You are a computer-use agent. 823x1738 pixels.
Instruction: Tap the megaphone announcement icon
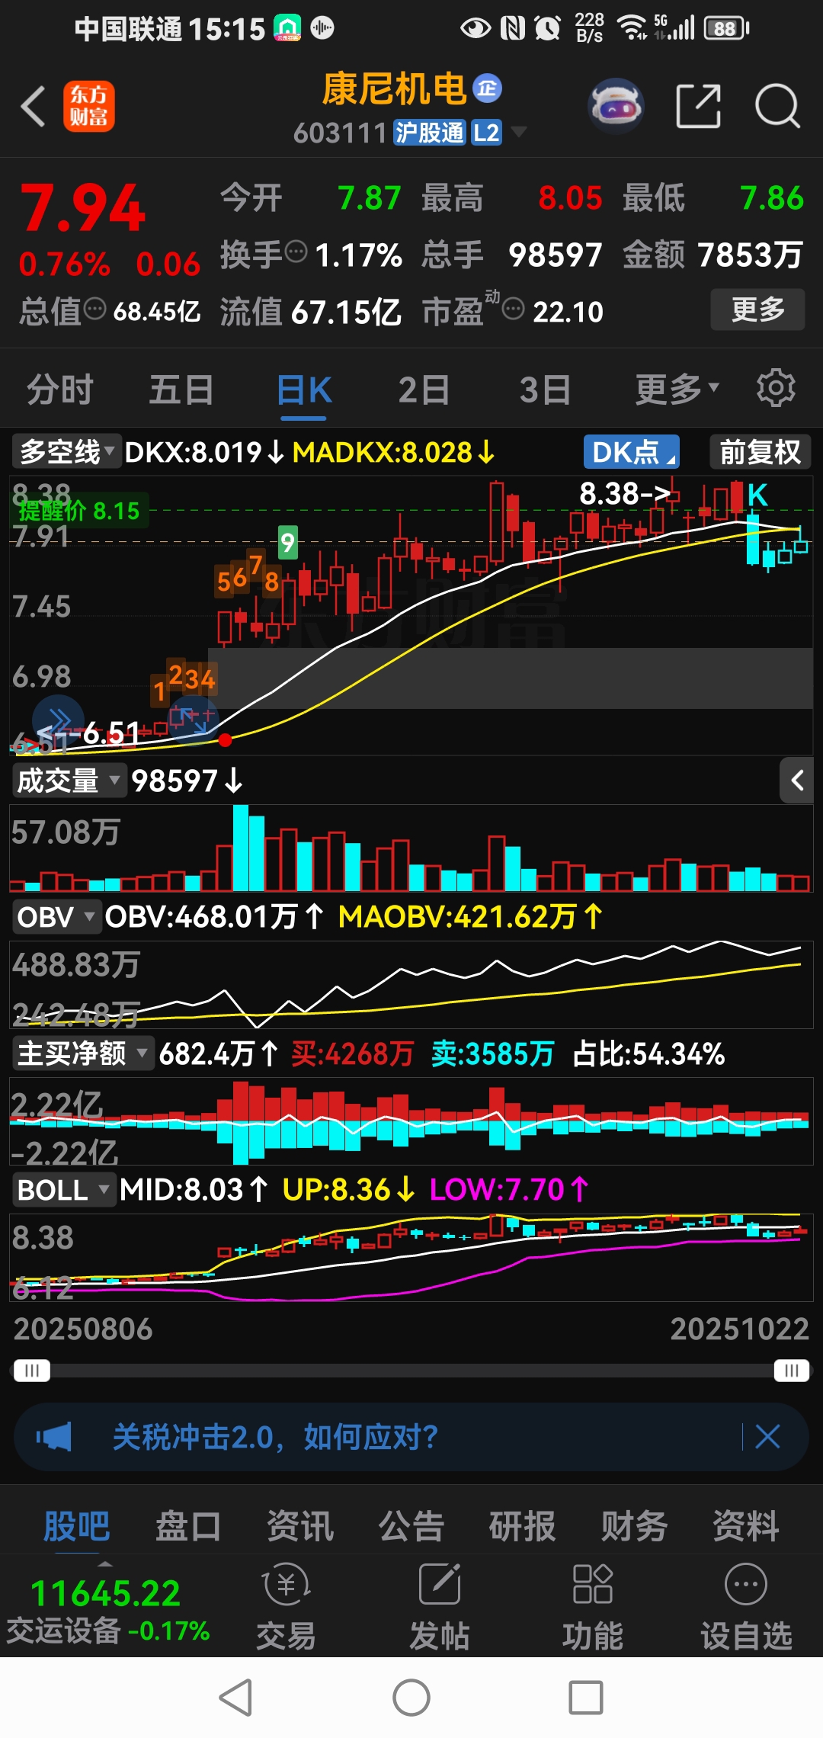[x=54, y=1438]
